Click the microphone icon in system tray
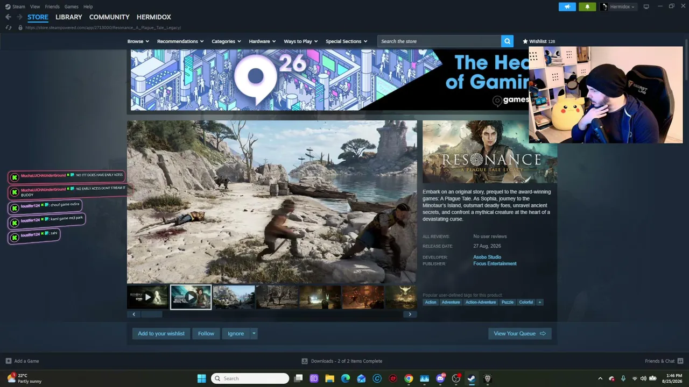Image resolution: width=689 pixels, height=387 pixels. click(623, 378)
